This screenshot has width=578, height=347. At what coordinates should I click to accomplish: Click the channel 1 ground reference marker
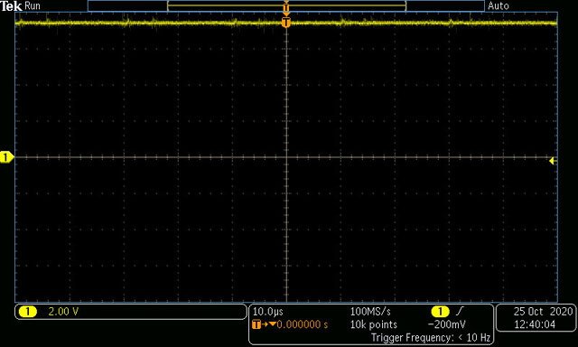pyautogui.click(x=6, y=157)
